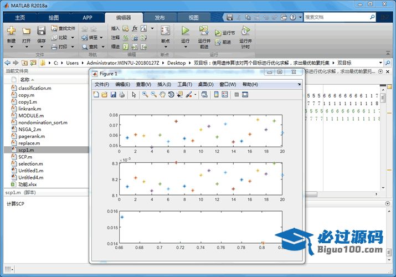Image resolution: width=396 pixels, height=277 pixels.
Task: Click the Open (打开) folder icon in ribbon
Action: click(x=26, y=31)
